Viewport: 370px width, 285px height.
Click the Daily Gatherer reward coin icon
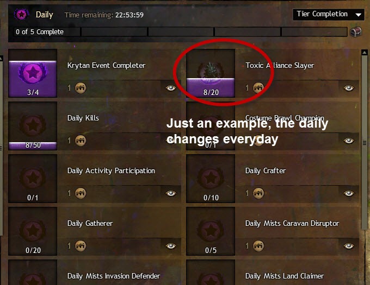pyautogui.click(x=81, y=246)
